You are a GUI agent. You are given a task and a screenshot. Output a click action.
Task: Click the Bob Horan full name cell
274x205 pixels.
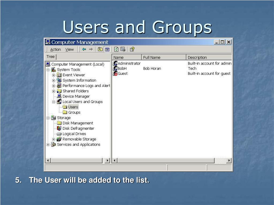(152, 68)
